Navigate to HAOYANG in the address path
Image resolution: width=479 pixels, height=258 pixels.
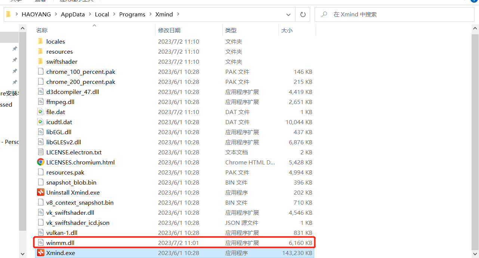[36, 15]
